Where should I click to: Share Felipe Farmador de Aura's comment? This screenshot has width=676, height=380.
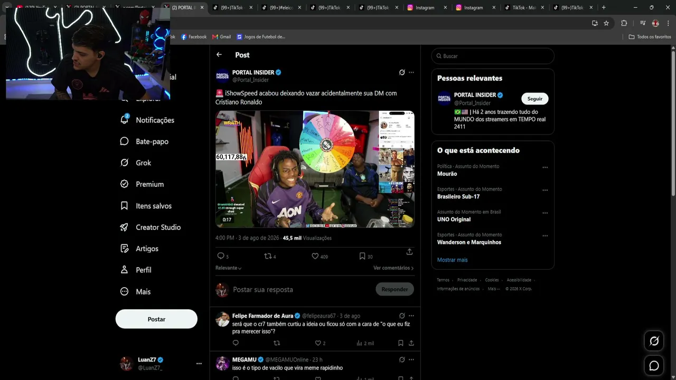pyautogui.click(x=411, y=343)
